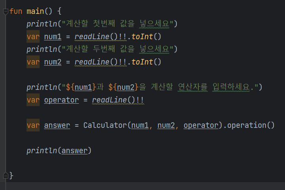Click the ${num1} template expression

coord(81,87)
